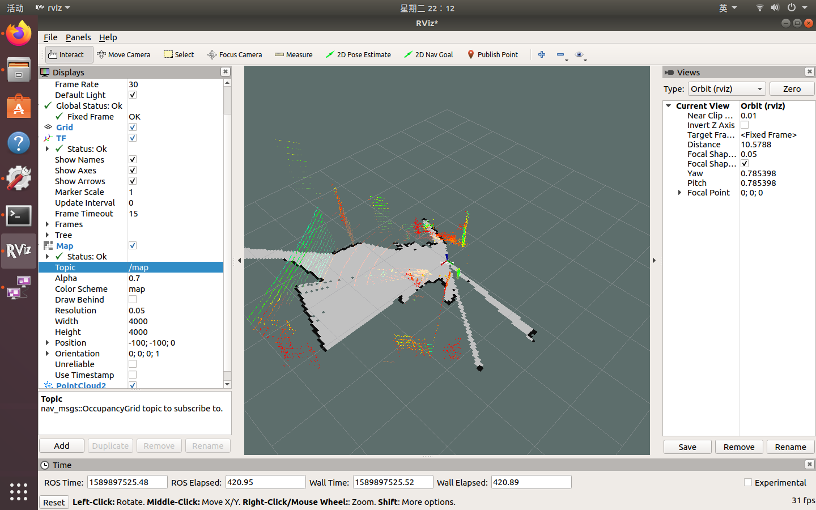Enable the Draw Behind checkbox
816x510 pixels.
pos(133,300)
